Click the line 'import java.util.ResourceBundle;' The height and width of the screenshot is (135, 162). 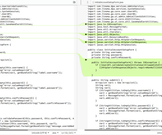click(x=108, y=37)
